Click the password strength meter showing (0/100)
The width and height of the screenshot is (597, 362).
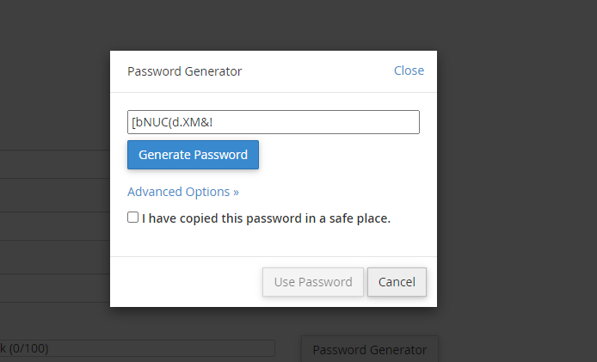pos(138,348)
